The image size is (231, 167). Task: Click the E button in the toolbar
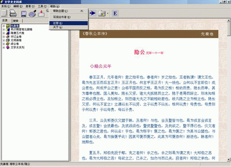[x=115, y=13]
